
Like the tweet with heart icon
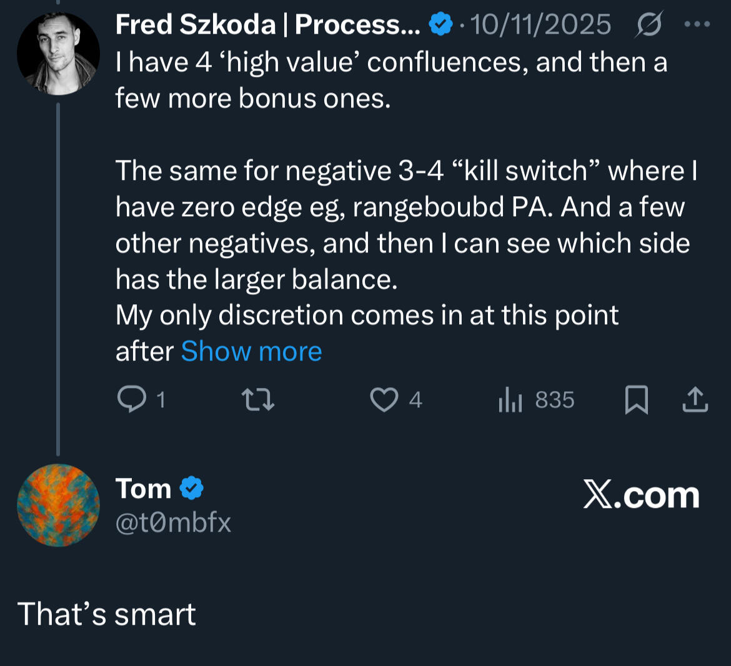pyautogui.click(x=384, y=399)
